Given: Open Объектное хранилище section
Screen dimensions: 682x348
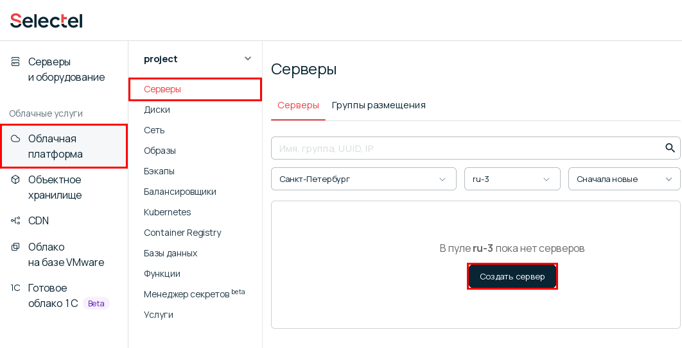Looking at the screenshot, I should pyautogui.click(x=55, y=187).
